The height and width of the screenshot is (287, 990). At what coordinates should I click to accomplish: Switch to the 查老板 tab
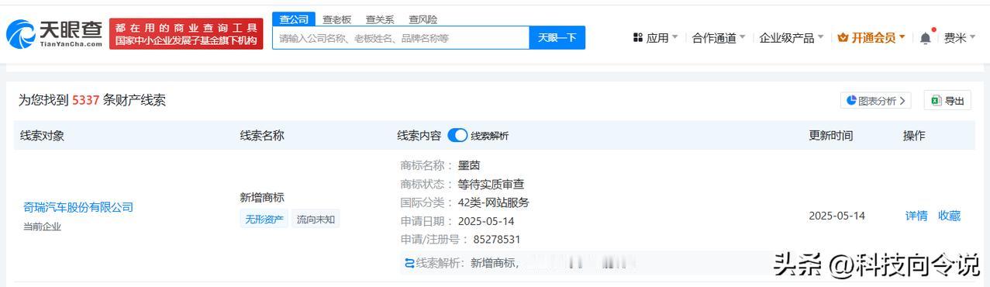[x=336, y=19]
